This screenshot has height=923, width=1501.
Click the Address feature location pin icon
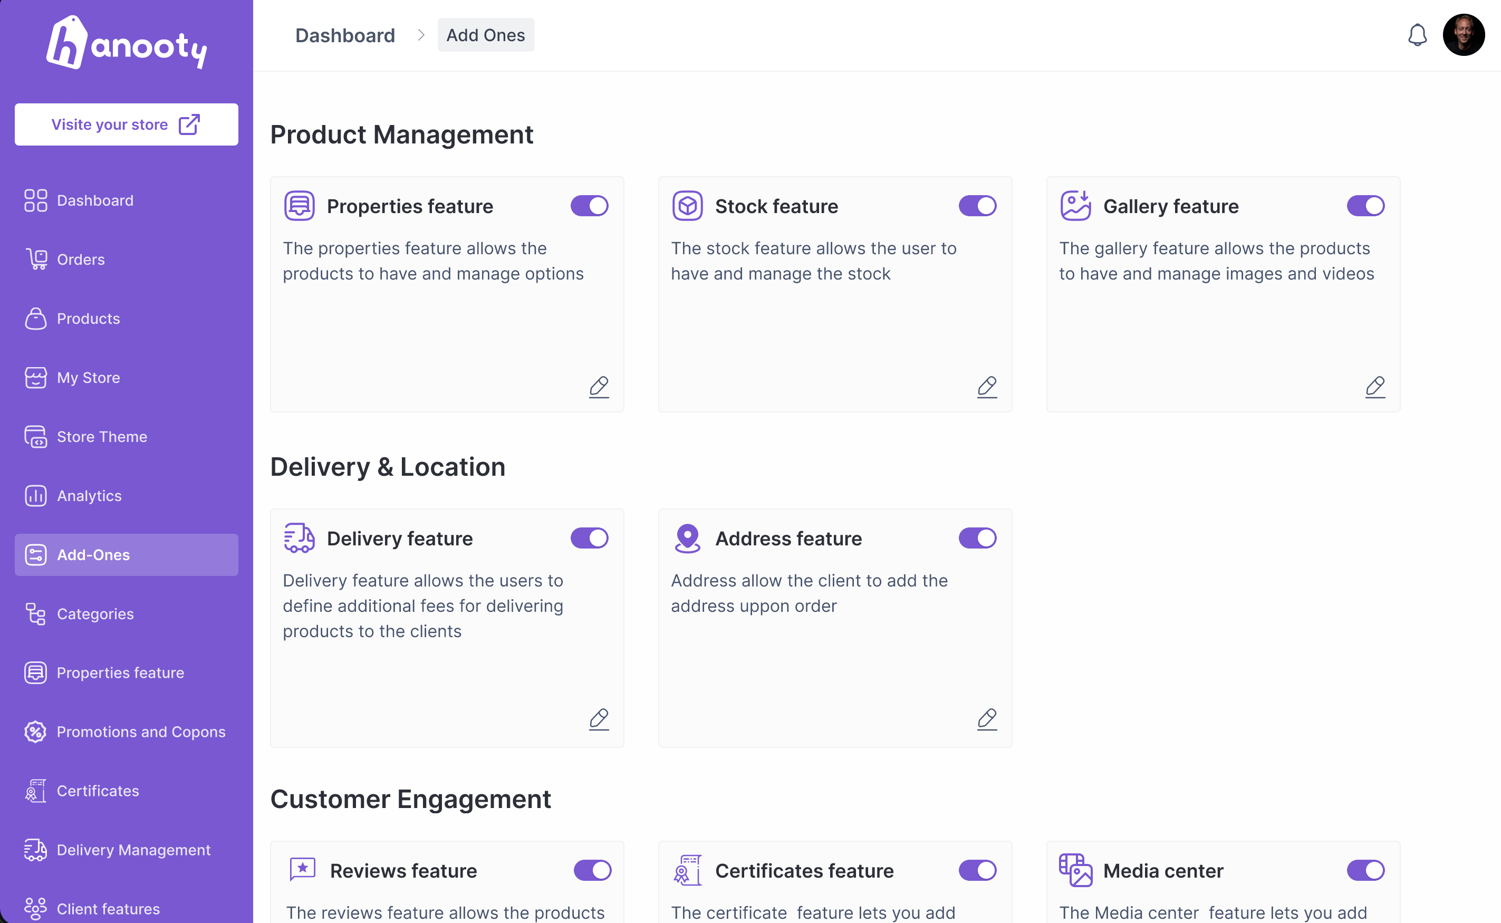[687, 538]
